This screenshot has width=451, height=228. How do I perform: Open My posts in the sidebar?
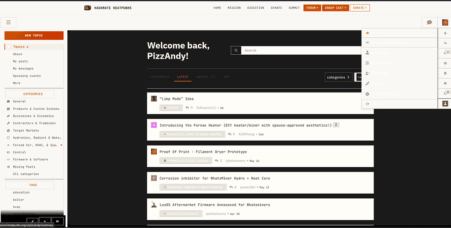20,61
